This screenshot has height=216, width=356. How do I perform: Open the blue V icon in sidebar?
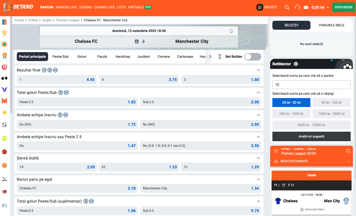pyautogui.click(x=4, y=89)
